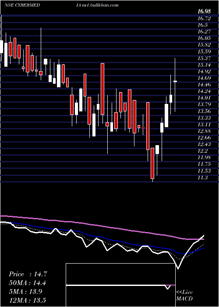Select the 12.2 price axis label
This screenshot has width=219, height=307.
pyautogui.click(x=202, y=151)
